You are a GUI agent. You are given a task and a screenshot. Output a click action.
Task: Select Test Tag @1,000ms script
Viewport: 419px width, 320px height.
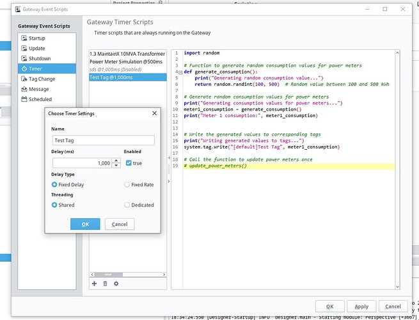tap(128, 77)
